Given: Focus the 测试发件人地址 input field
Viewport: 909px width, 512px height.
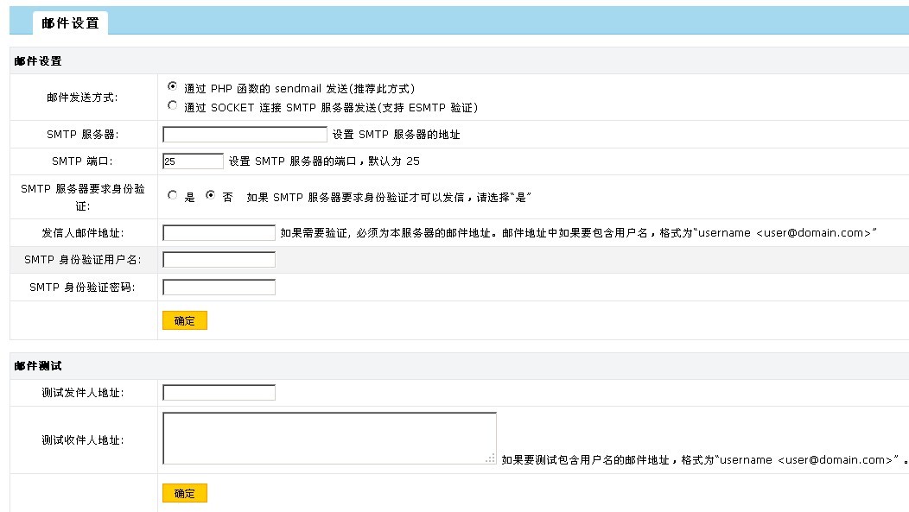Looking at the screenshot, I should (x=219, y=393).
